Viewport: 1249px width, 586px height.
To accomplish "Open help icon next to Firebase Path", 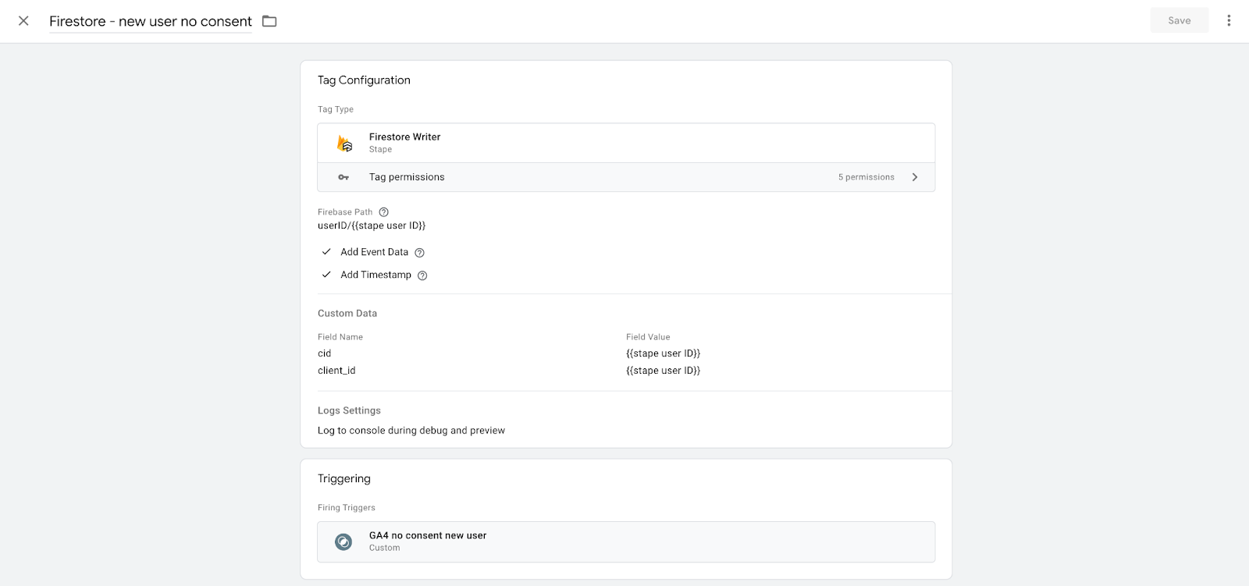I will [383, 212].
